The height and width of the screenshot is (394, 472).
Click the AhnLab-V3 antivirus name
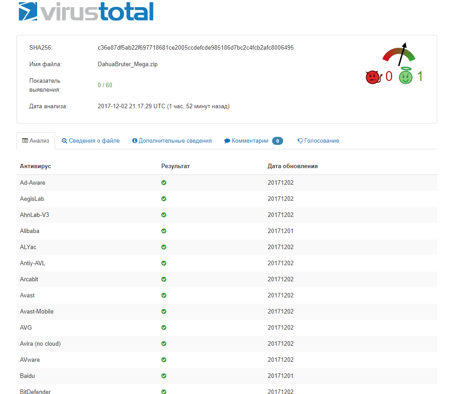click(x=34, y=215)
